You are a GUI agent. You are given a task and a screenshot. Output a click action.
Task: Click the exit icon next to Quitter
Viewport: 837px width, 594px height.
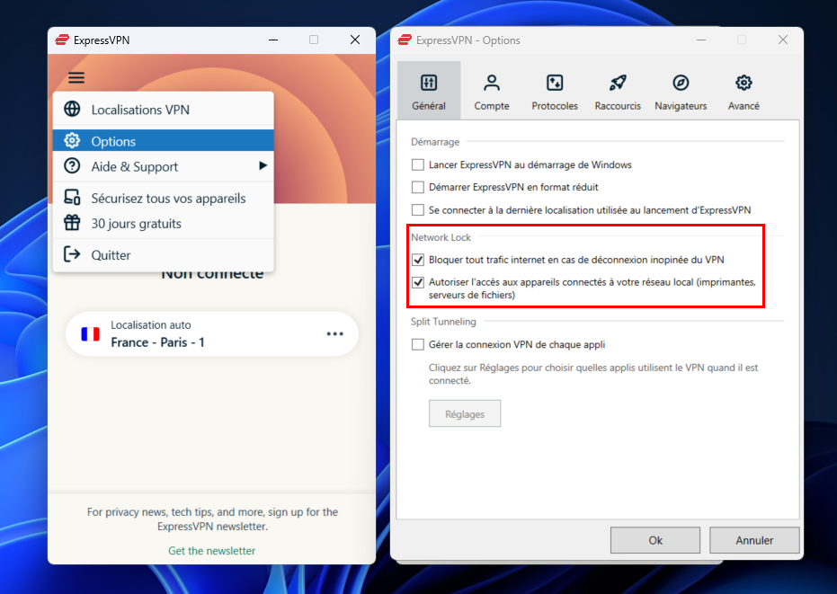(72, 254)
